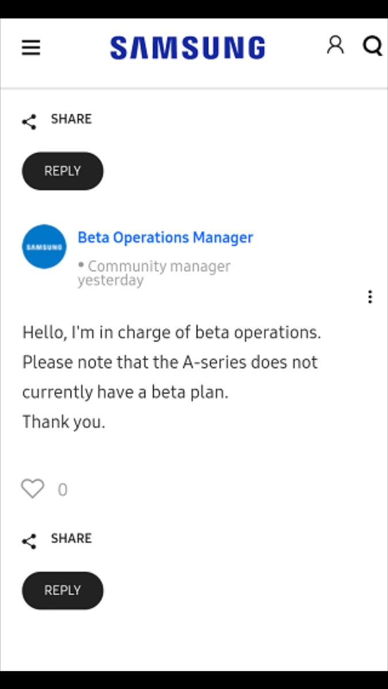Open search with the magnifier icon
The image size is (388, 689).
pos(373,46)
